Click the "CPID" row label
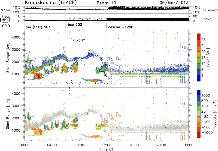 click(6, 26)
